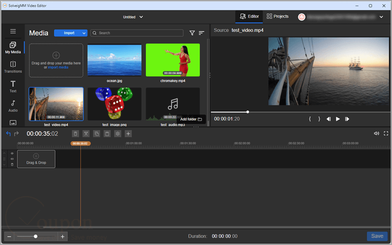The width and height of the screenshot is (392, 245).
Task: Expand the Import dropdown arrow
Action: (x=84, y=33)
